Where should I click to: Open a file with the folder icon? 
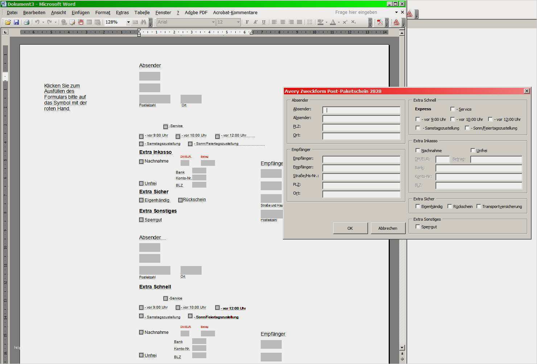8,22
